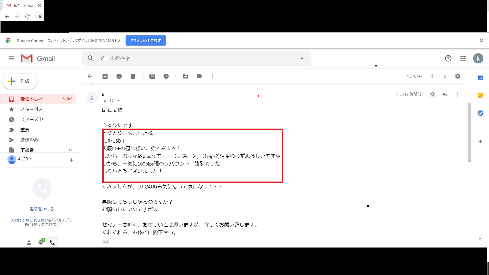Expand the "To 自分" recipient details

(118, 101)
